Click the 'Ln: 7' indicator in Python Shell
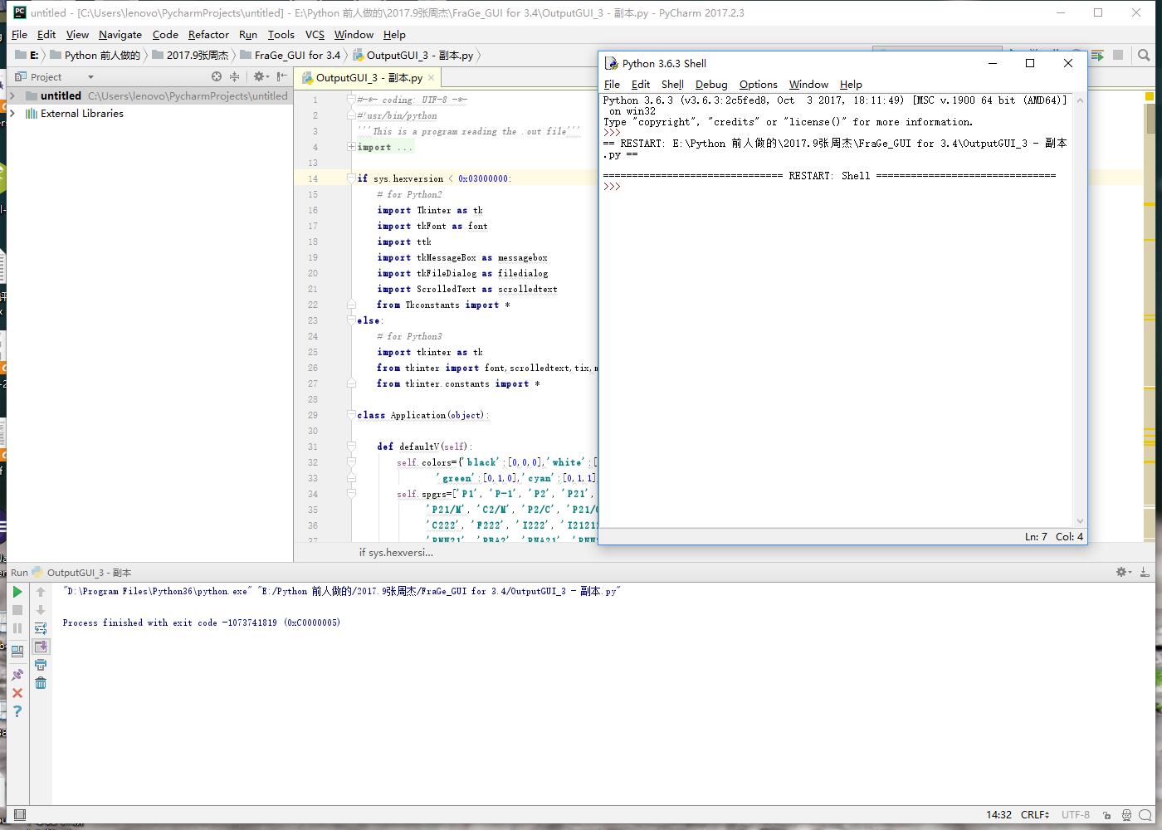The image size is (1162, 830). 1036,536
